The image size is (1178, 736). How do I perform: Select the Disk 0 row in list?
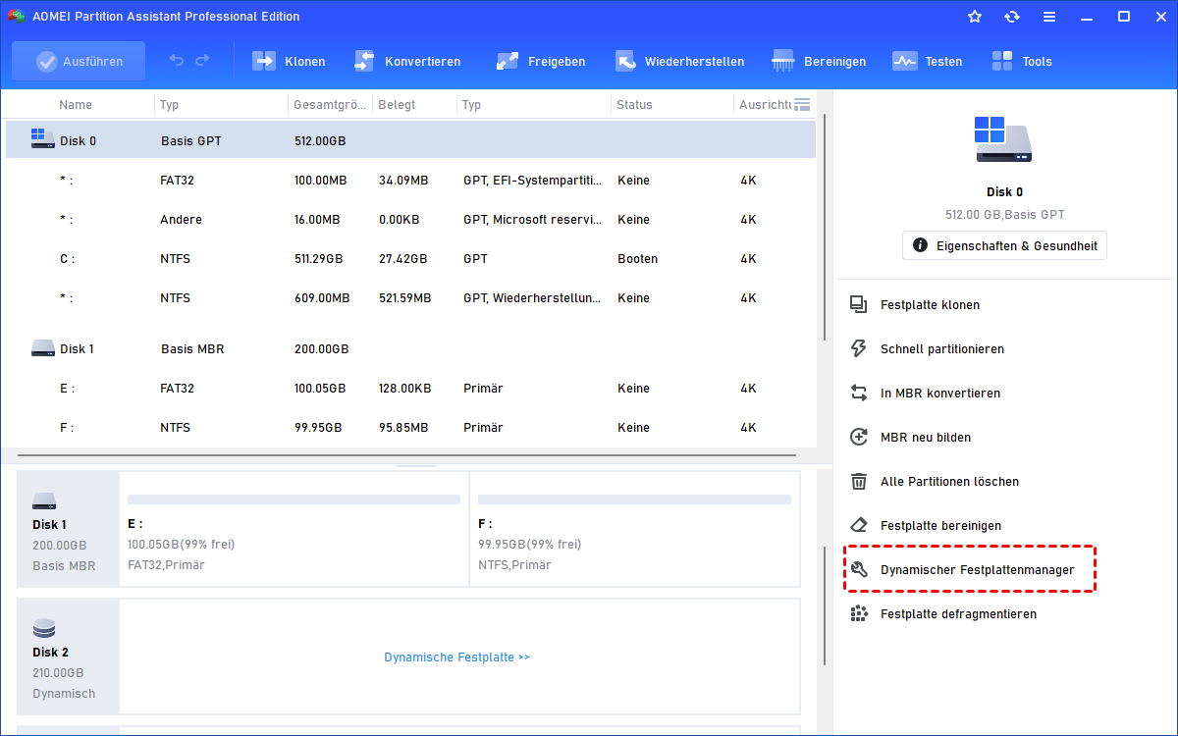click(410, 140)
